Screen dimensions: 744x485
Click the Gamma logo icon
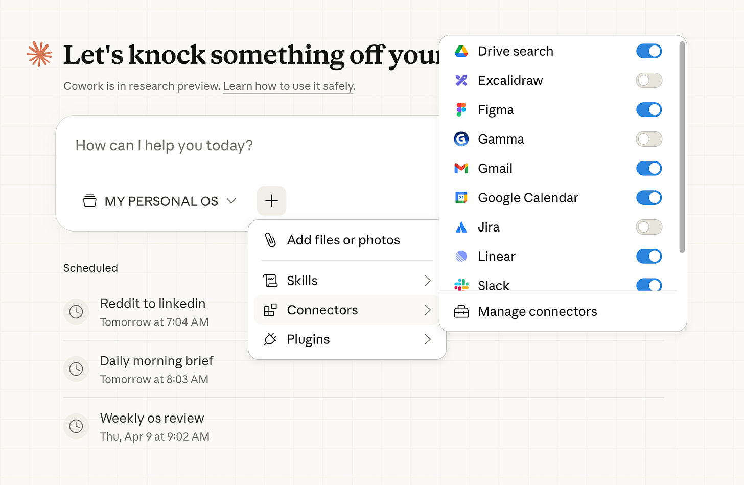pos(461,139)
